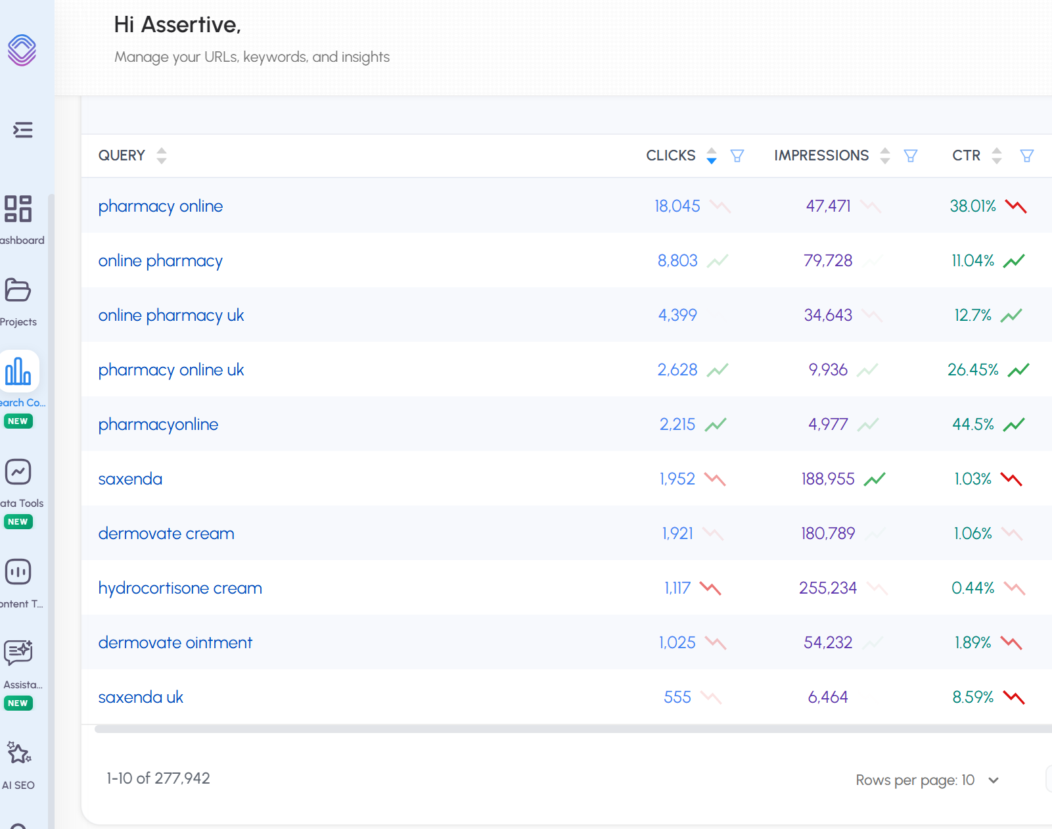Open Projects folder icon in sidebar
This screenshot has height=829, width=1052.
coord(18,290)
